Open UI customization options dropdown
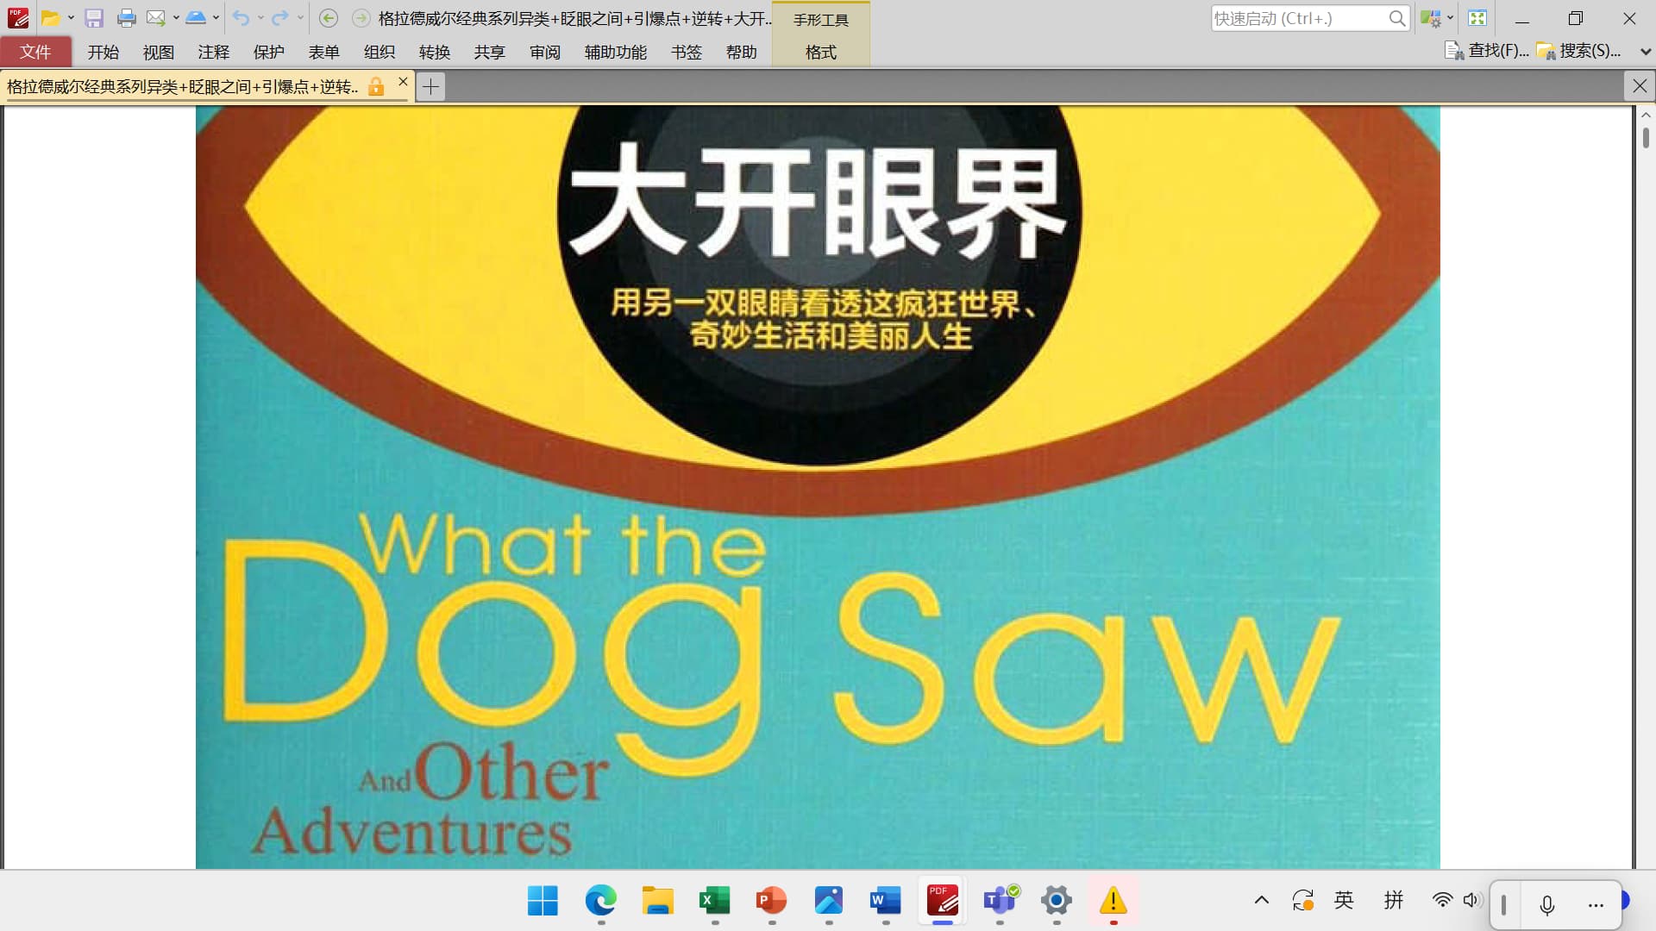The width and height of the screenshot is (1656, 931). point(1450,18)
